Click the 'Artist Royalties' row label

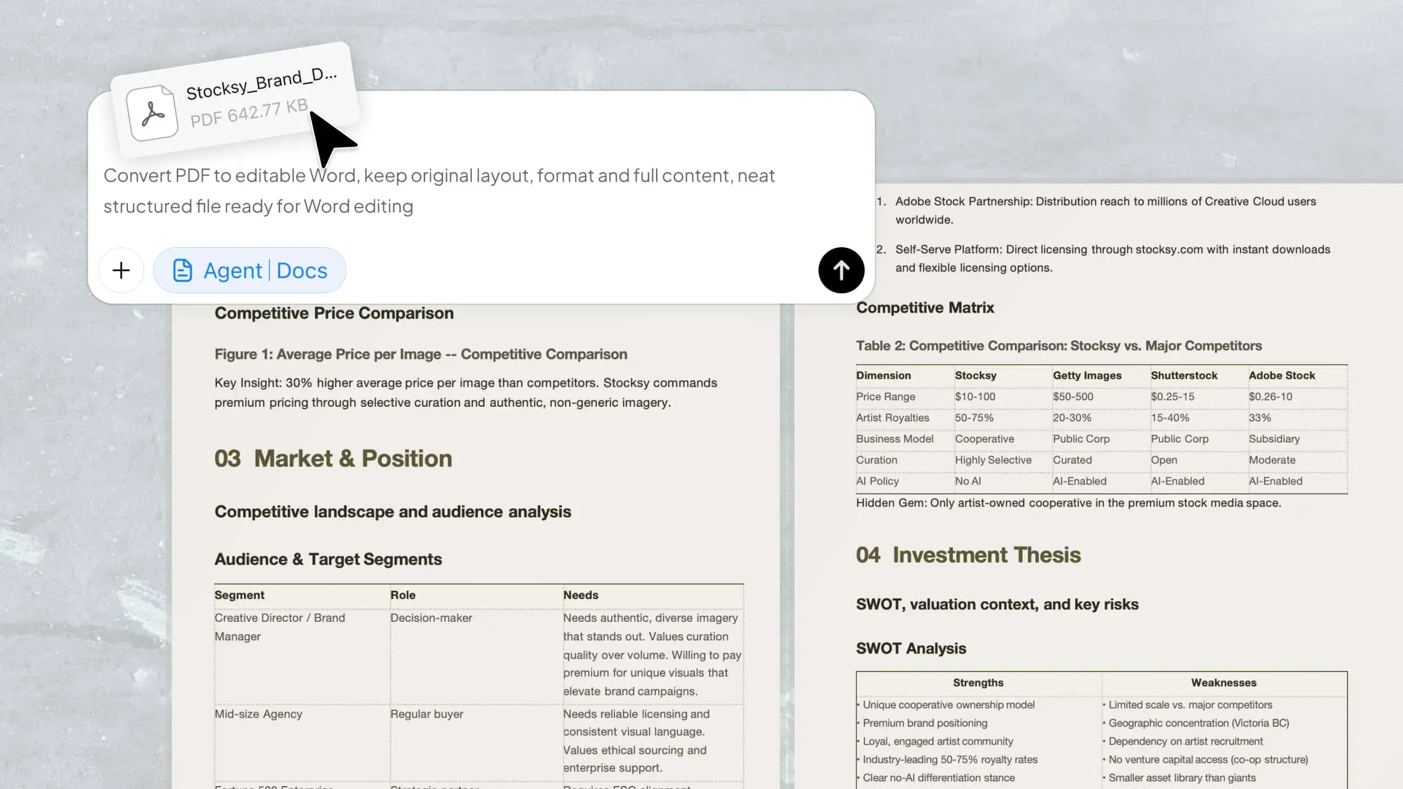[x=892, y=417]
